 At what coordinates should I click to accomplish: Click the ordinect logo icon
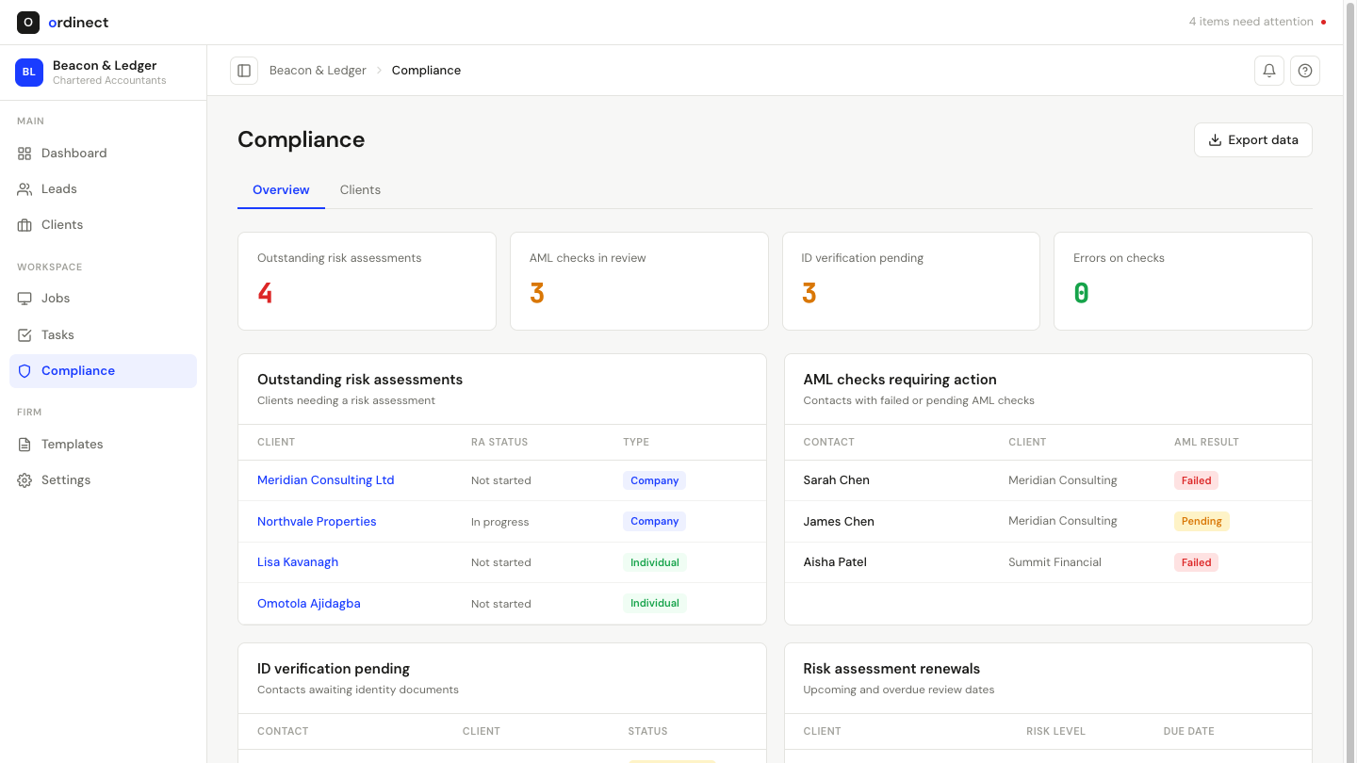[x=28, y=22]
